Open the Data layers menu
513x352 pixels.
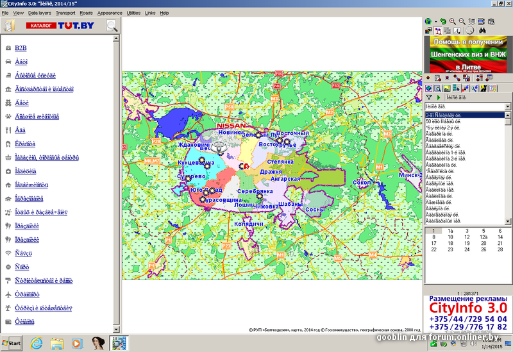40,13
